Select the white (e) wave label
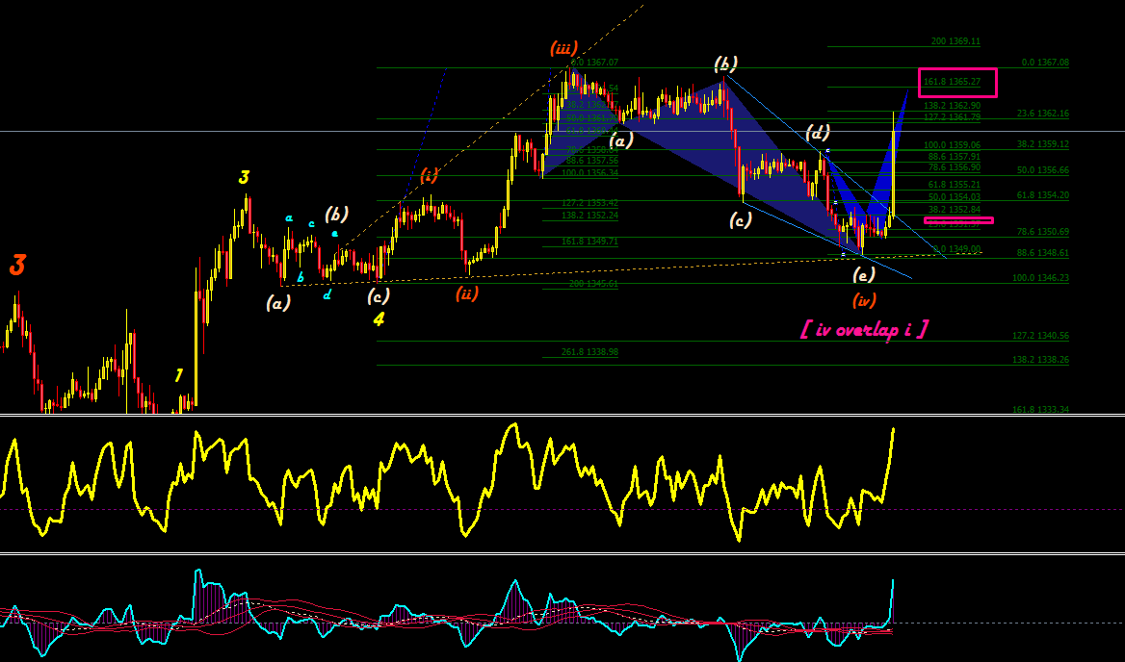Screen dimensions: 1125x662 tap(864, 274)
